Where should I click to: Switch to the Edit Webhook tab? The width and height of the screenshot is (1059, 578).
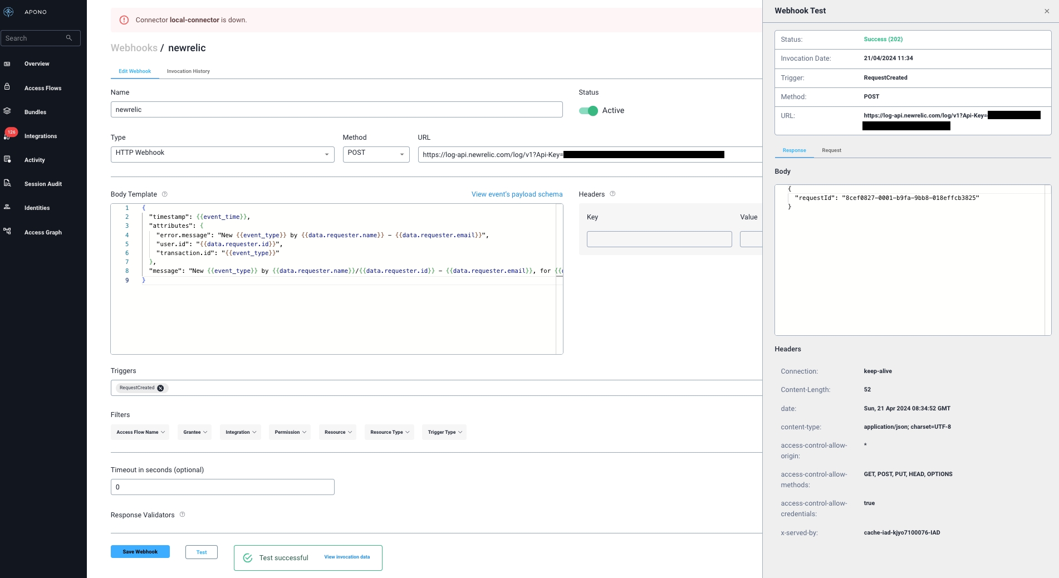tap(135, 71)
